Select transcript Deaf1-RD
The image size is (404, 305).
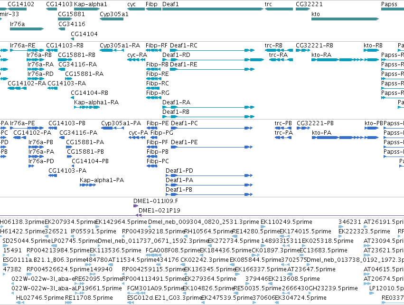(176, 55)
